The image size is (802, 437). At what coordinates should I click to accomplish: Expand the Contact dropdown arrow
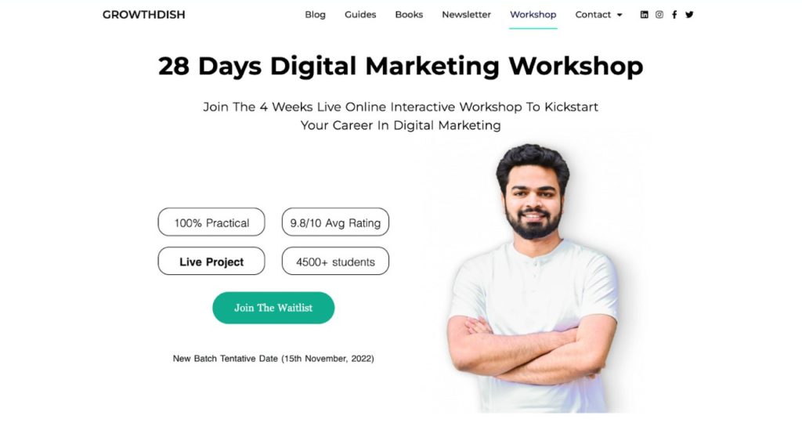tap(620, 16)
